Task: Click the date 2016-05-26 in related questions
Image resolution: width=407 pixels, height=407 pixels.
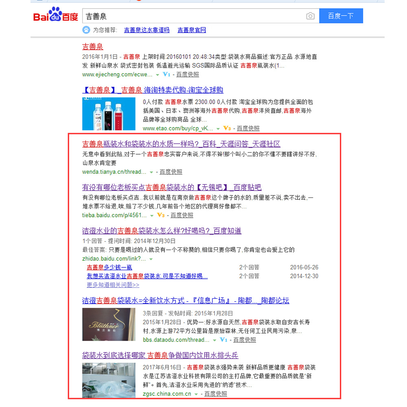Action: tap(304, 267)
